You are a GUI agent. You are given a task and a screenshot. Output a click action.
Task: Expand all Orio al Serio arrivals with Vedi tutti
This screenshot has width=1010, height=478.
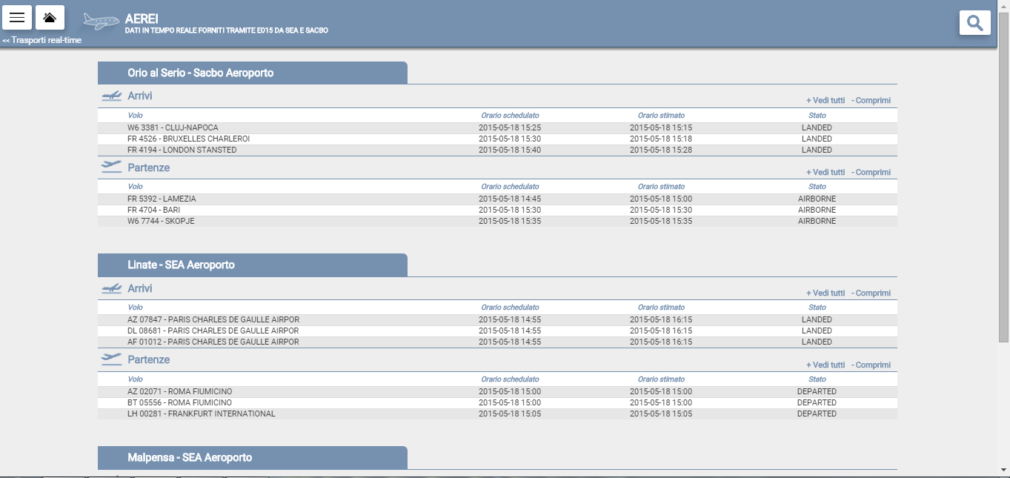tap(825, 101)
